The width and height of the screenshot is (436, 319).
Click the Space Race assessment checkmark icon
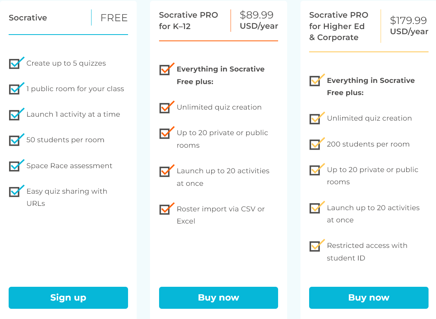point(16,165)
